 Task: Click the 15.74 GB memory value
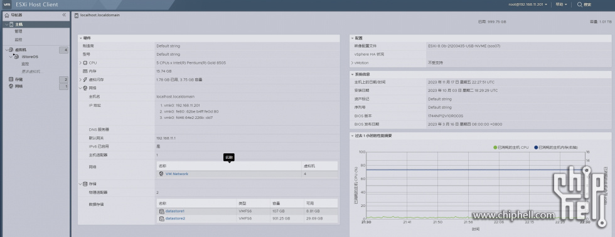click(164, 71)
